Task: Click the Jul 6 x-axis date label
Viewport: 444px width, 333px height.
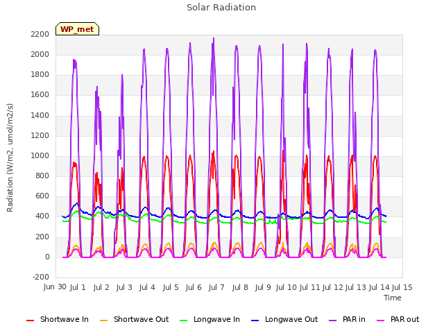Action: (x=194, y=287)
